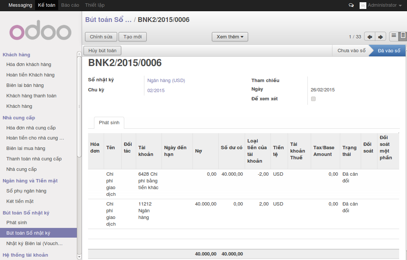
Task: Select the 'Phát sinh' tab
Action: coord(109,123)
